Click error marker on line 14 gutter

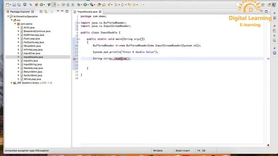pyautogui.click(x=74, y=59)
